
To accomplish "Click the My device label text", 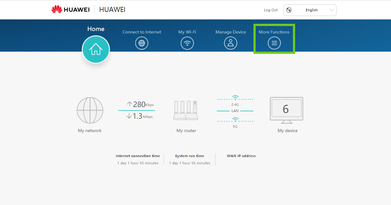I will (x=287, y=131).
